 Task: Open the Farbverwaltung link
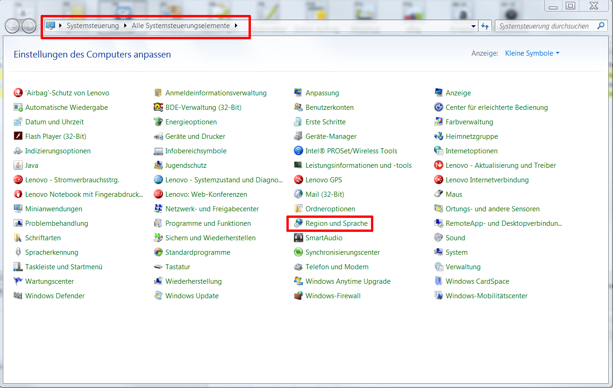click(469, 122)
